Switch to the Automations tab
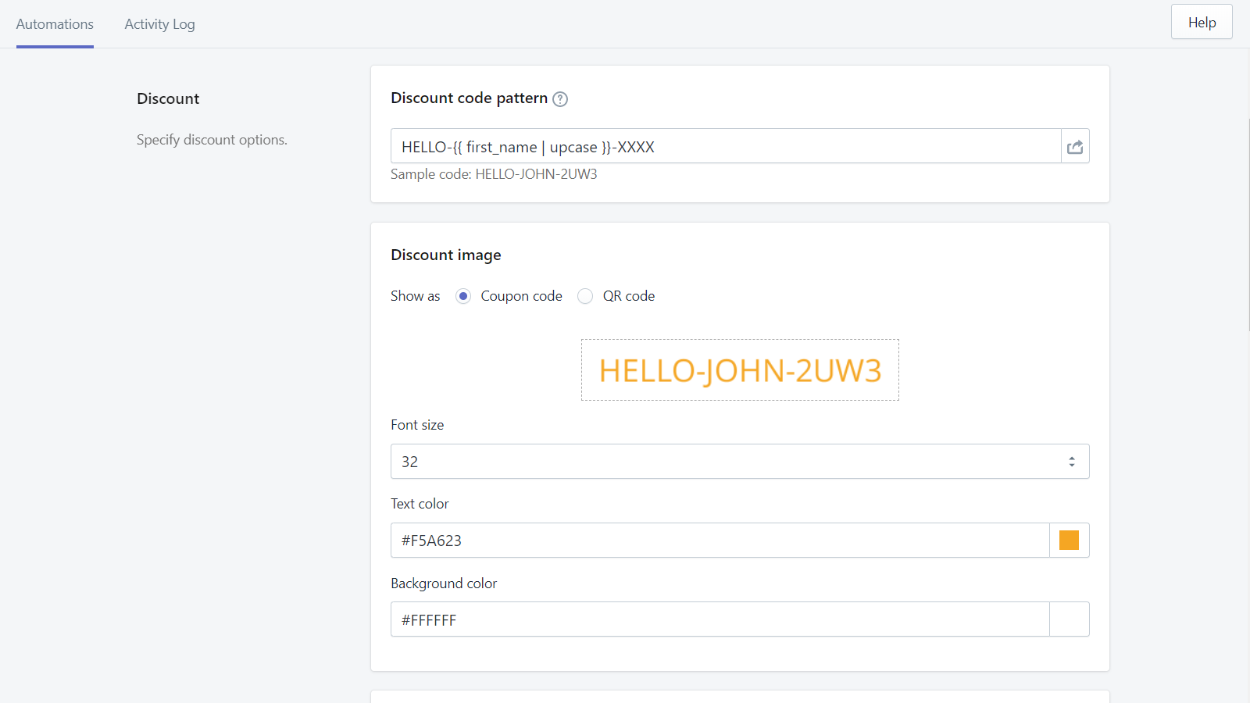This screenshot has height=703, width=1250. (x=54, y=24)
